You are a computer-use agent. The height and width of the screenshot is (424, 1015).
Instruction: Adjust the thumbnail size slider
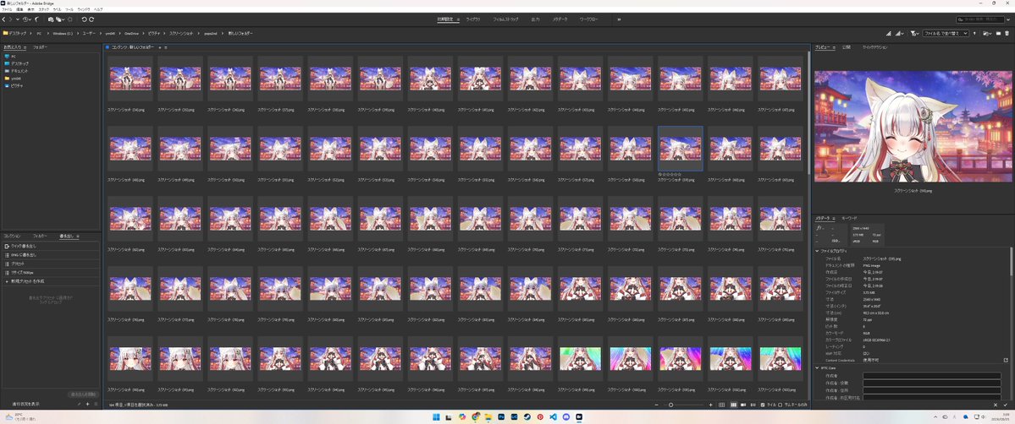[x=670, y=405]
